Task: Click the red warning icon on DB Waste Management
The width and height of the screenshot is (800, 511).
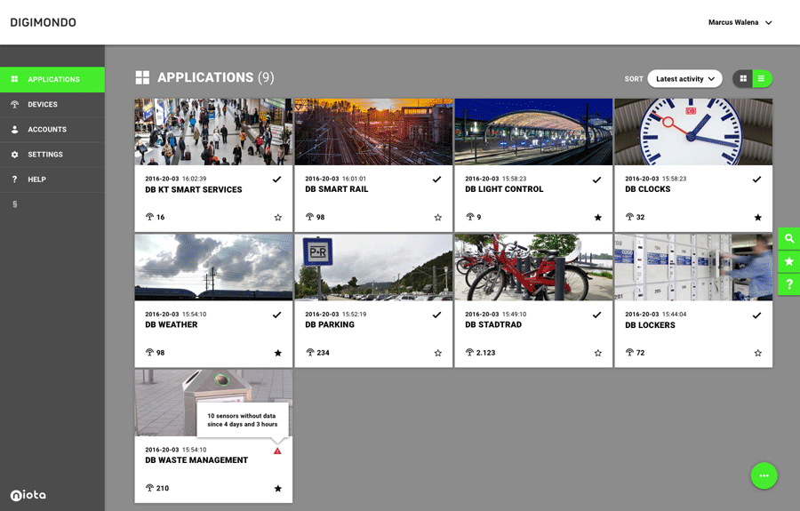Action: pos(277,451)
